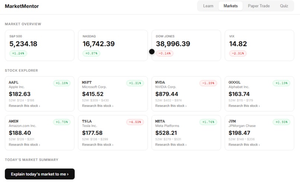The width and height of the screenshot is (300, 191).
Task: Open Research this stock for MSFT
Action: (x=98, y=106)
